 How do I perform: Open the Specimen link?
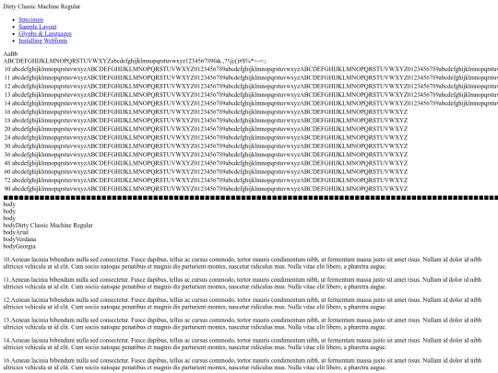[x=30, y=19]
